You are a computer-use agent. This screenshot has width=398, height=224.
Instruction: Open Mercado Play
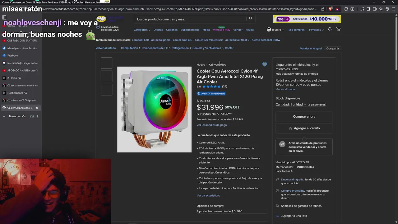(x=221, y=30)
